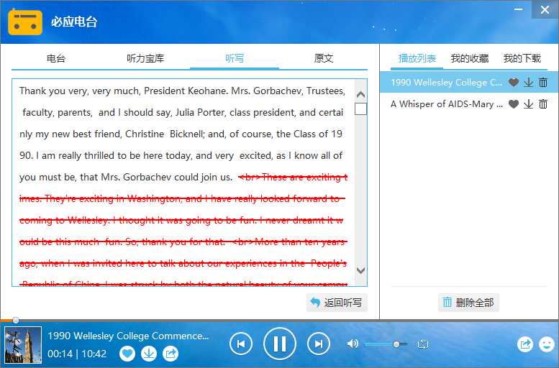Adjust the volume slider handle
The width and height of the screenshot is (559, 368).
(396, 344)
